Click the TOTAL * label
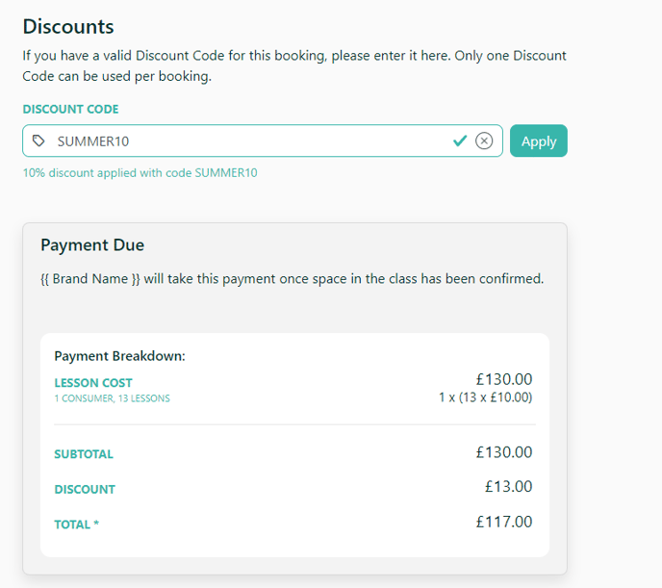The height and width of the screenshot is (588, 662). (x=76, y=524)
